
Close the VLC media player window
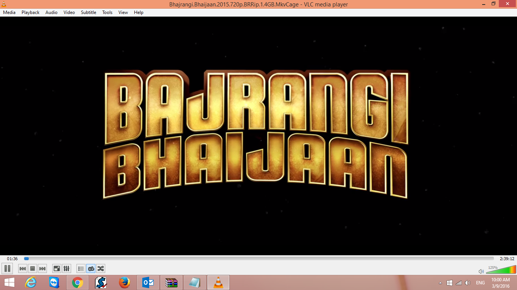(508, 4)
